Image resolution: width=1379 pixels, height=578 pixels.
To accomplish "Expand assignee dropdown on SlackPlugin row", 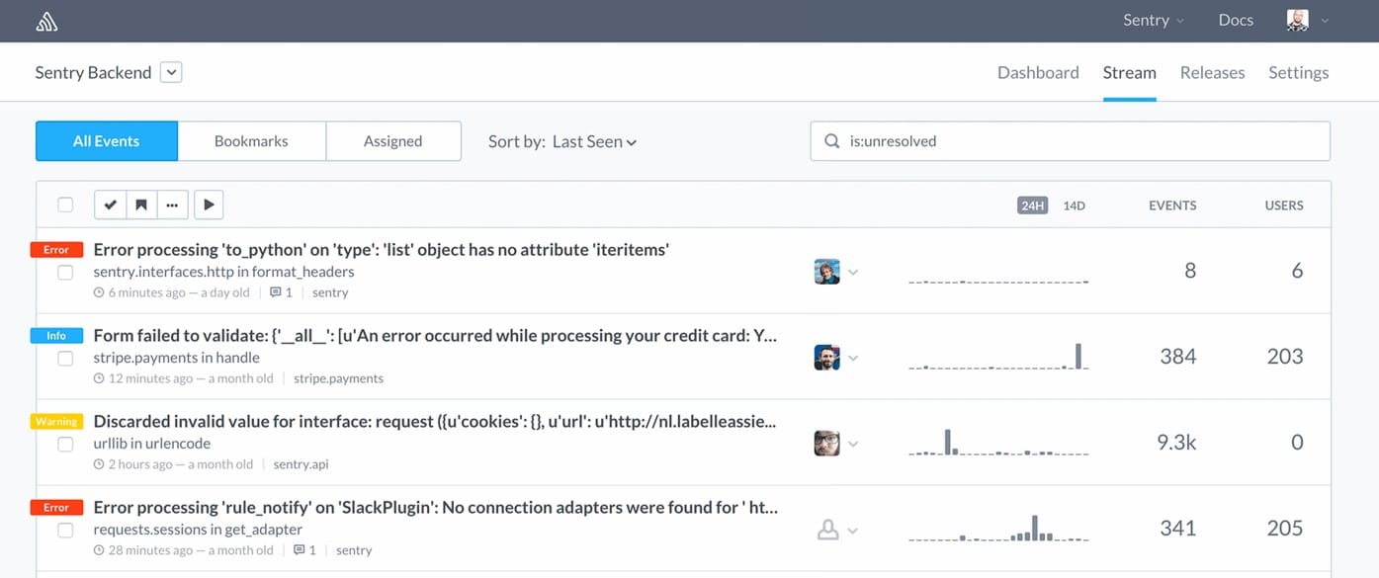I will tap(853, 531).
